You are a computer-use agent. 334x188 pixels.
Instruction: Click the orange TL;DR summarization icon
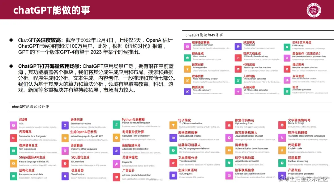173,125
